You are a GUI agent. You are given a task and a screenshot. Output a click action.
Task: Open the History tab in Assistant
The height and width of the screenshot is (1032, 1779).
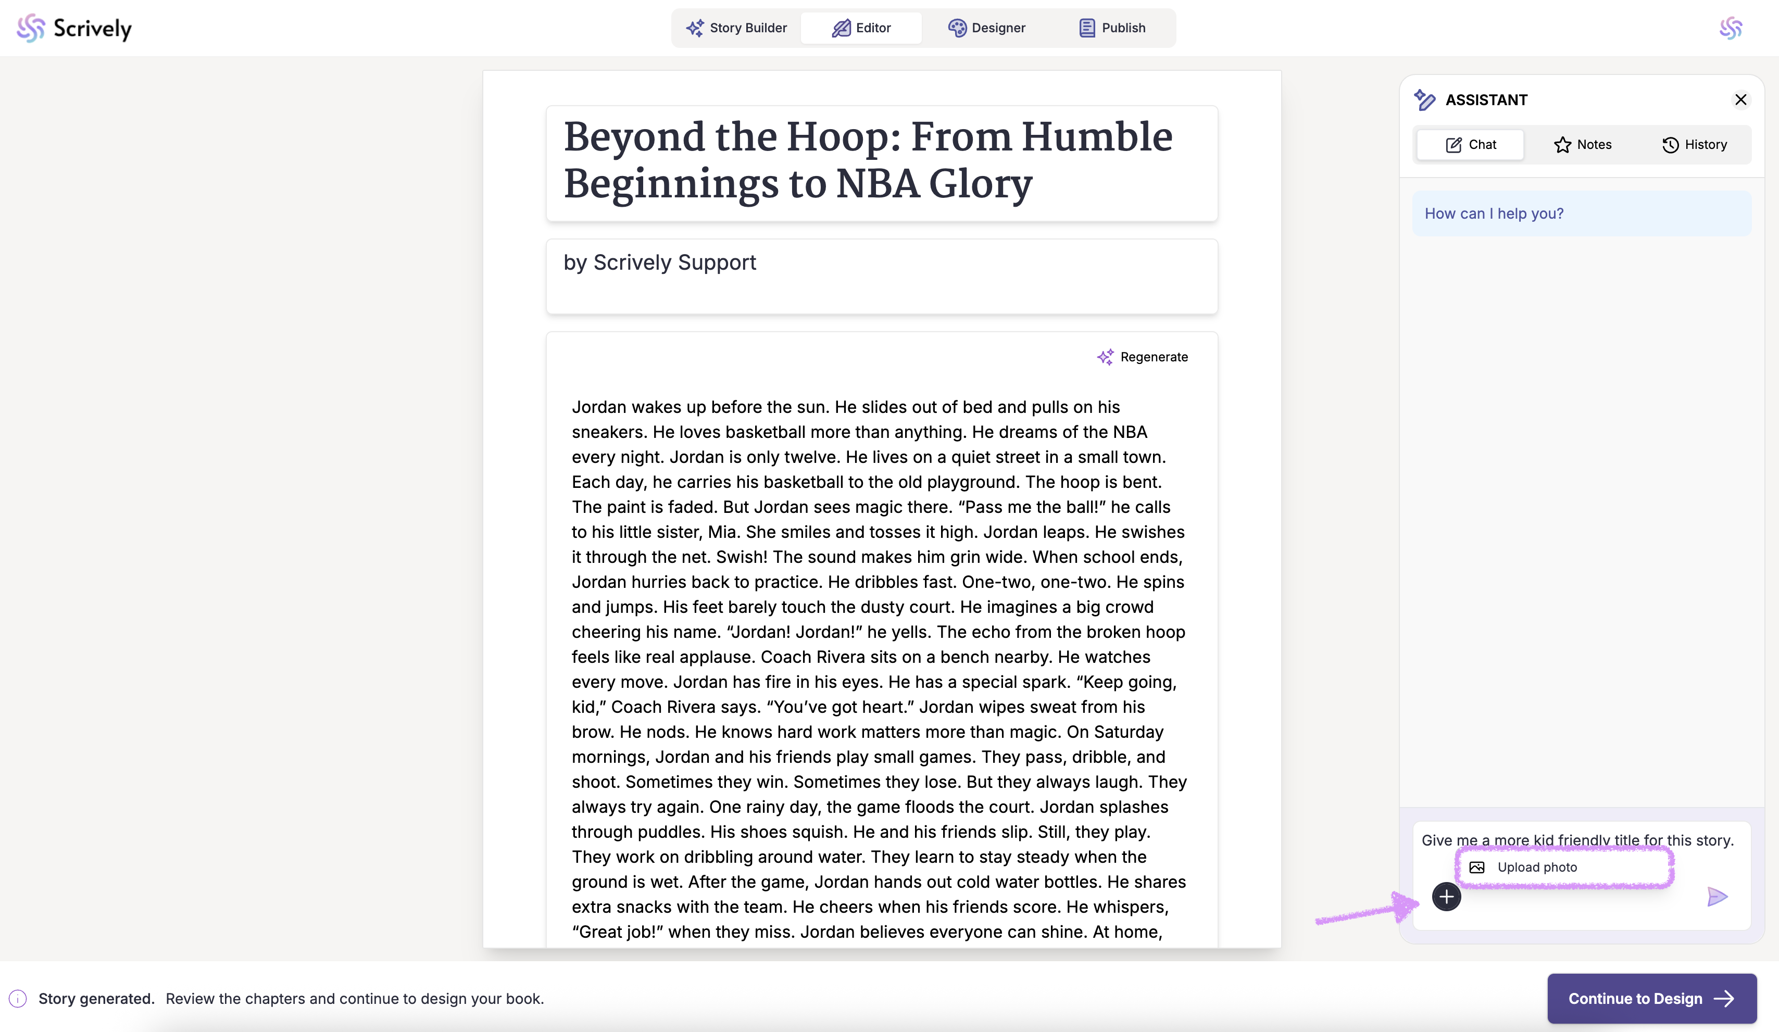click(1694, 145)
